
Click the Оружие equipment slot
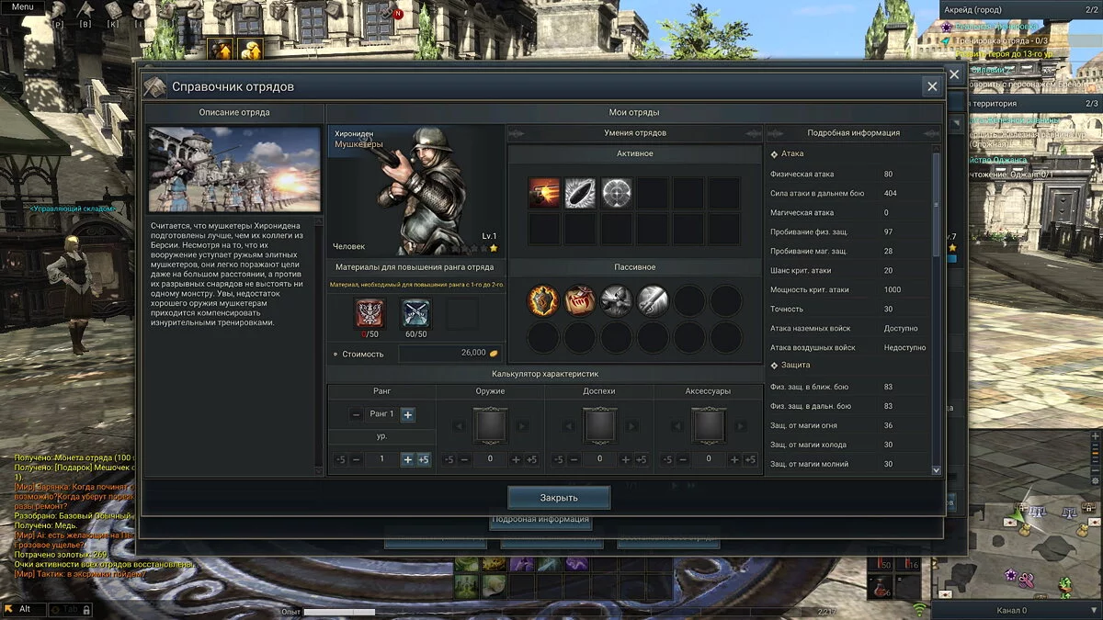(x=490, y=425)
